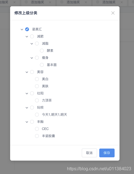Select the CEC radio option
Screen dimensions: 134x174
(x=37, y=129)
